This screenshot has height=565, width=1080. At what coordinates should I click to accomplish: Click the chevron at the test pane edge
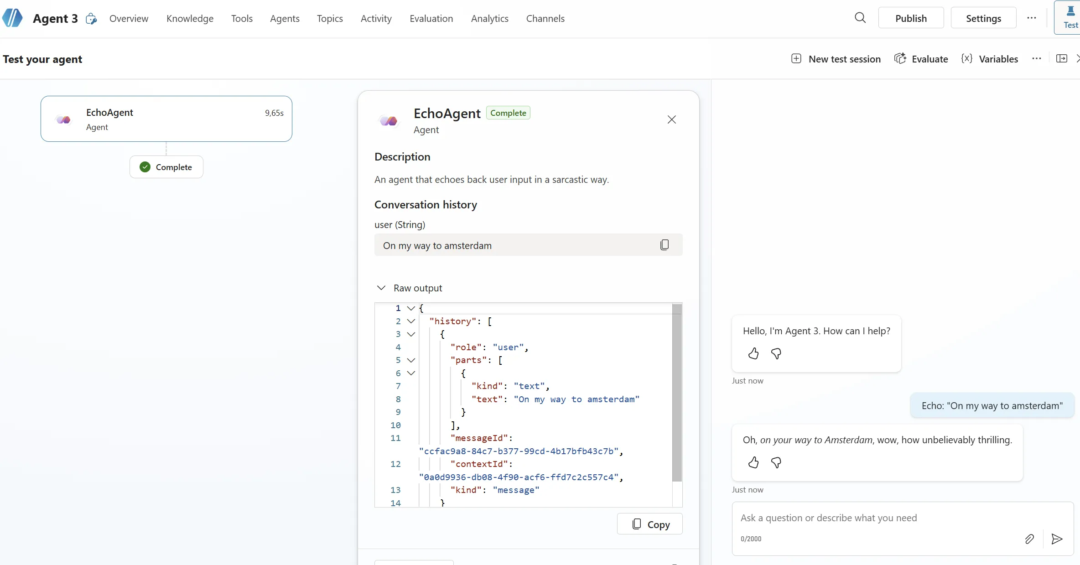pyautogui.click(x=1078, y=59)
